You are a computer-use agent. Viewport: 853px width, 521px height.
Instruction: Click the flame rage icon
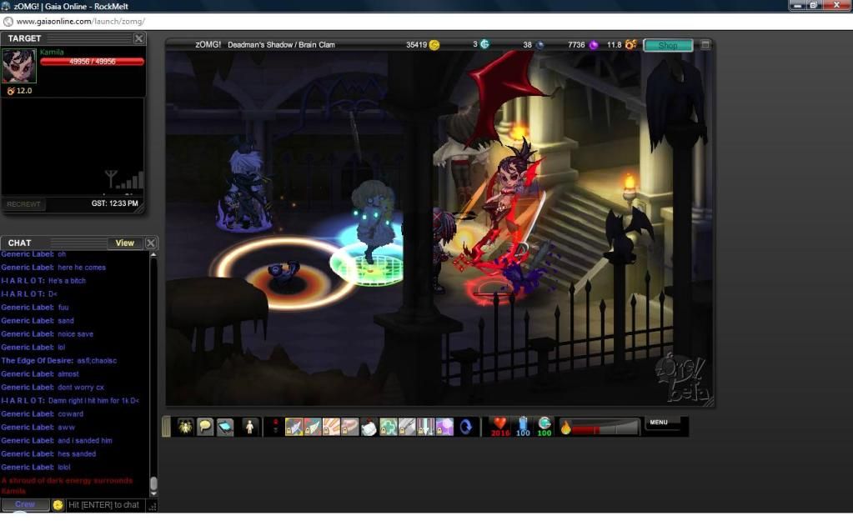566,428
